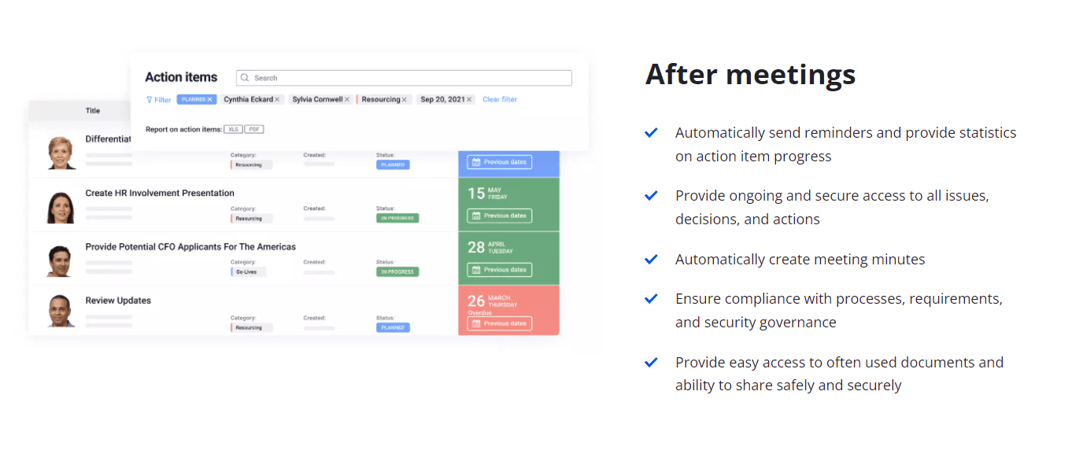The width and height of the screenshot is (1083, 454).
Task: Export action items report as XLS
Action: point(234,128)
